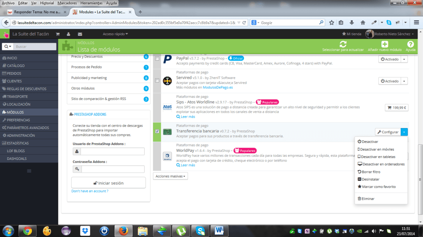The height and width of the screenshot is (237, 423).
Task: Tick the PayPal module checkbox
Action: [x=157, y=58]
